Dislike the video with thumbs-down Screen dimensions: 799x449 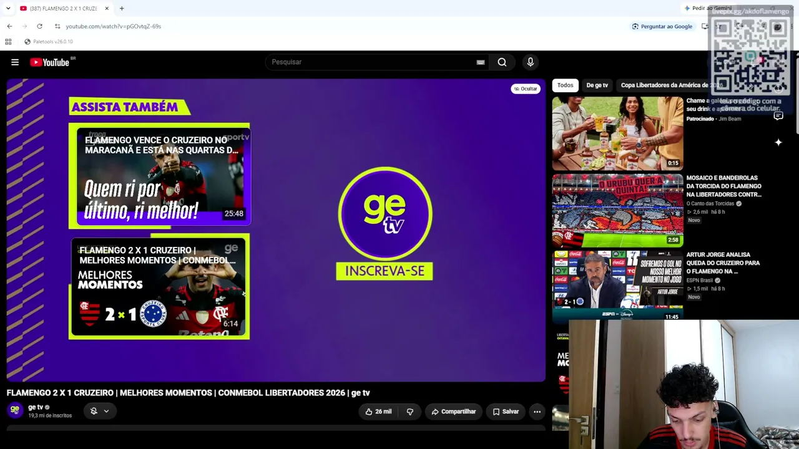(x=410, y=412)
